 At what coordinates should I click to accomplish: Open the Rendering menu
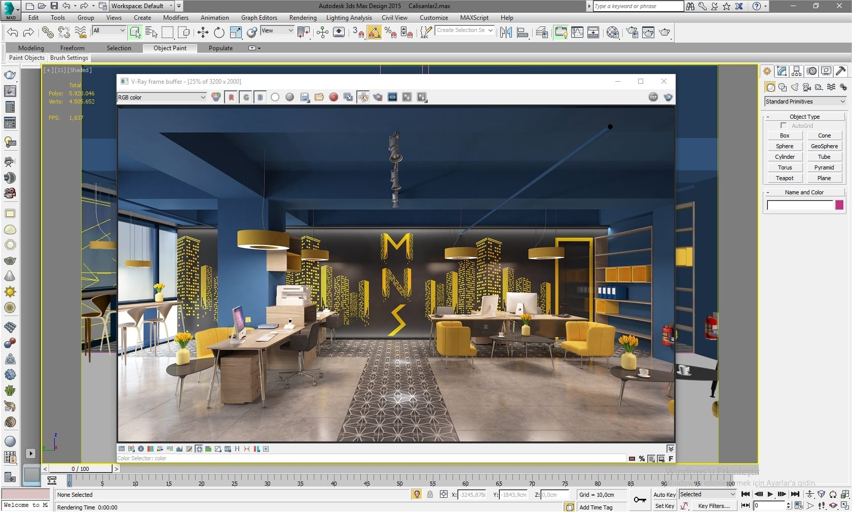point(303,17)
